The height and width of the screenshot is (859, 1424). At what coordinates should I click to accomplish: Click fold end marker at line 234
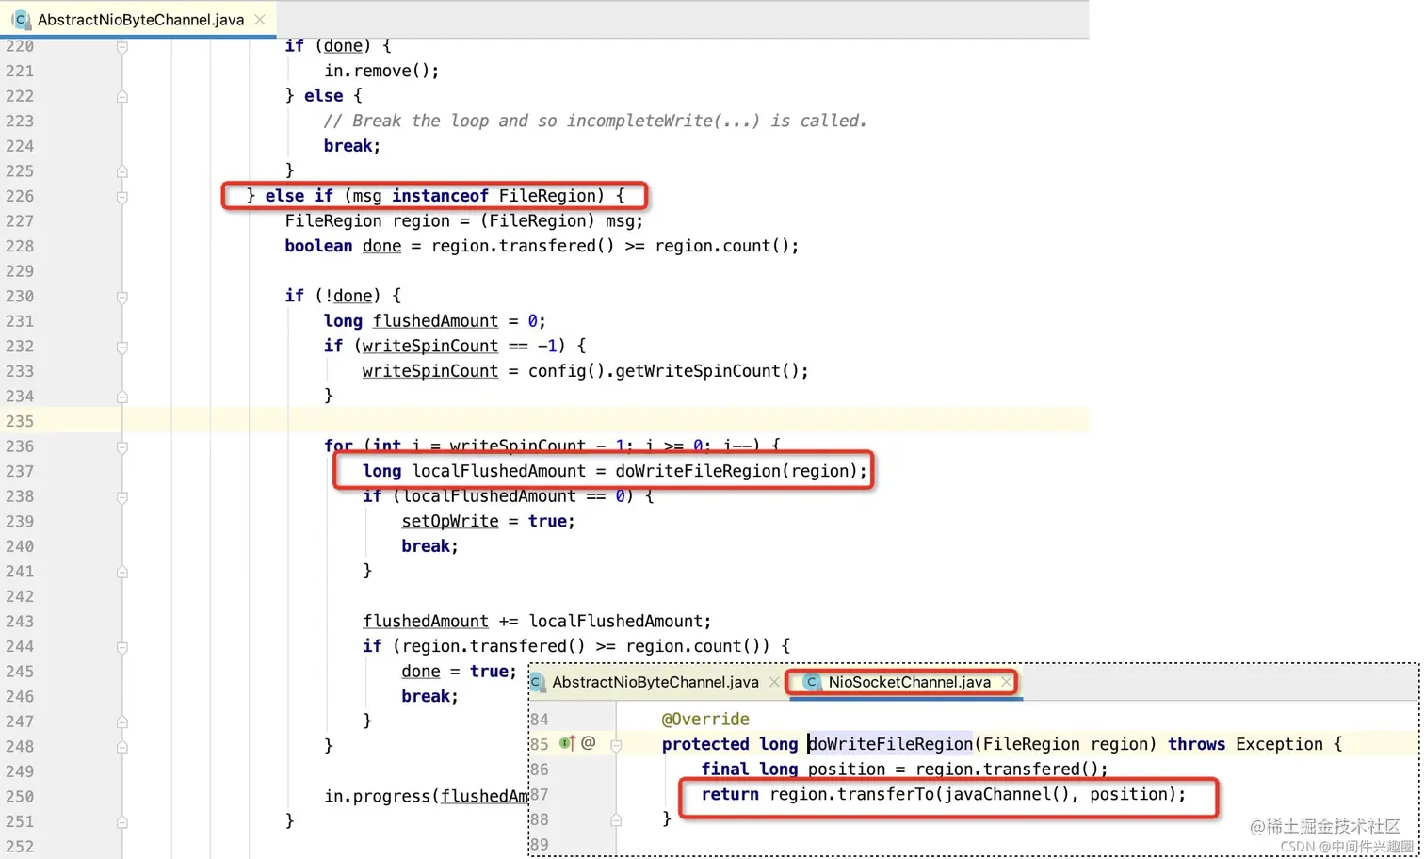(122, 397)
